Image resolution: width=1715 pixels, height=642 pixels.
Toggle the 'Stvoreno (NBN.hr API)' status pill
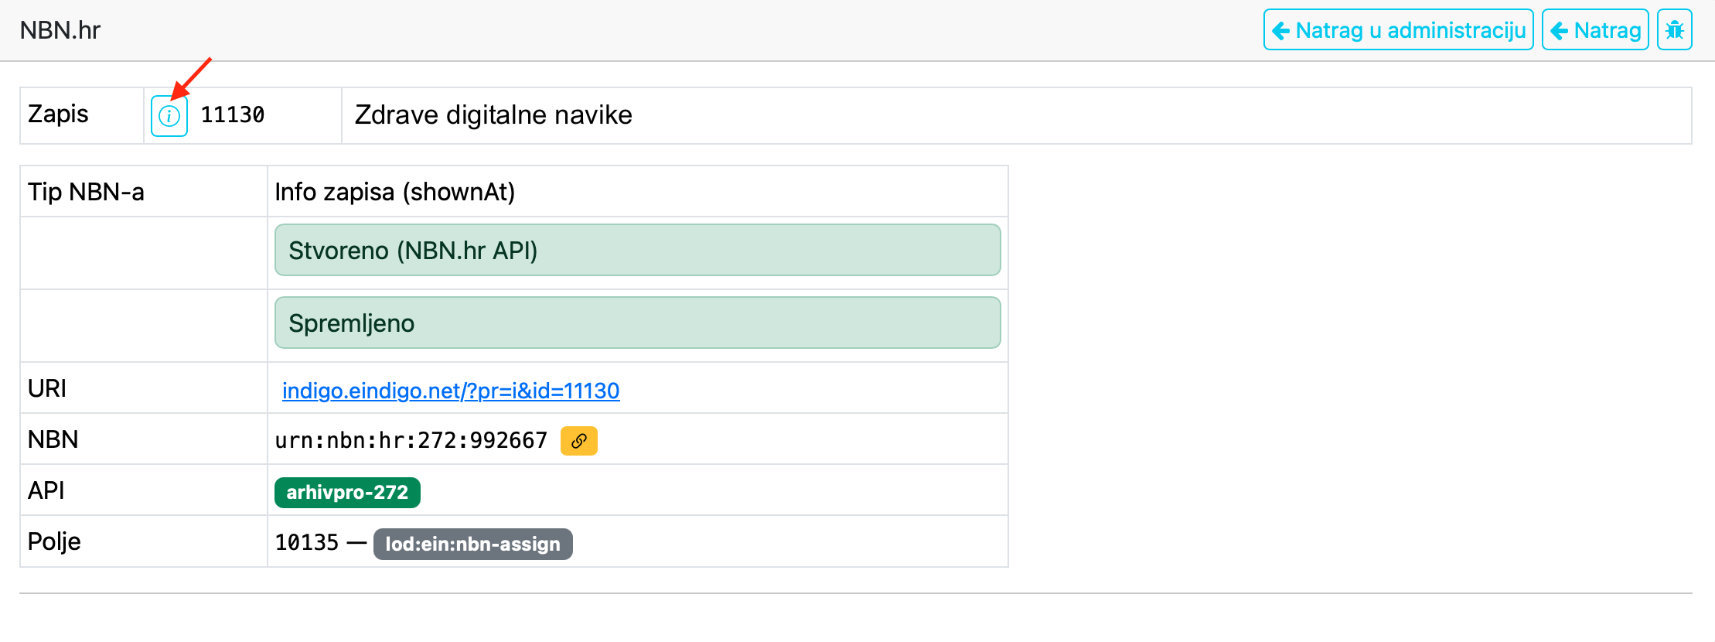(x=636, y=250)
